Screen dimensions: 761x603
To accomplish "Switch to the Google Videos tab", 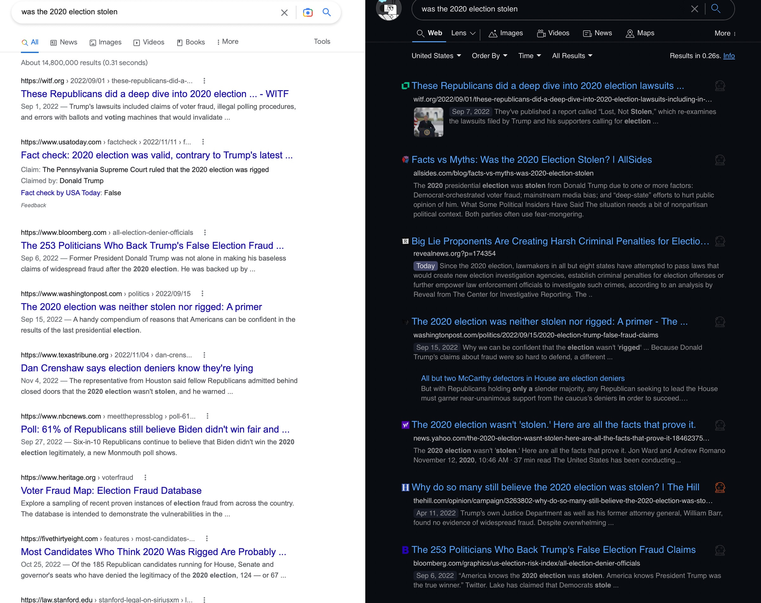I will [x=149, y=42].
